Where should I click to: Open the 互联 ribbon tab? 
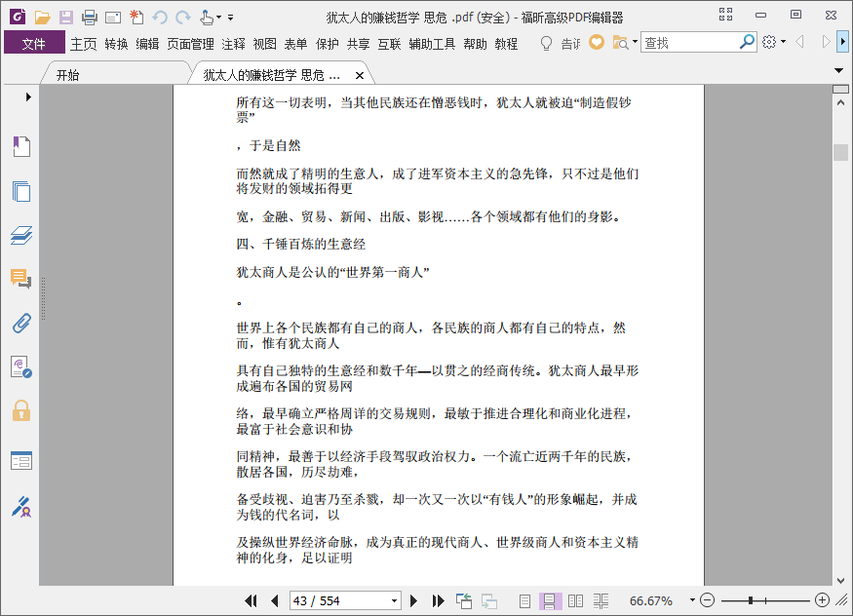tap(390, 44)
